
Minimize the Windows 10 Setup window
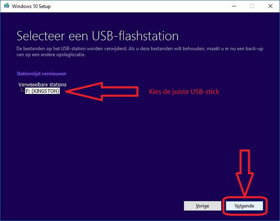[234, 6]
